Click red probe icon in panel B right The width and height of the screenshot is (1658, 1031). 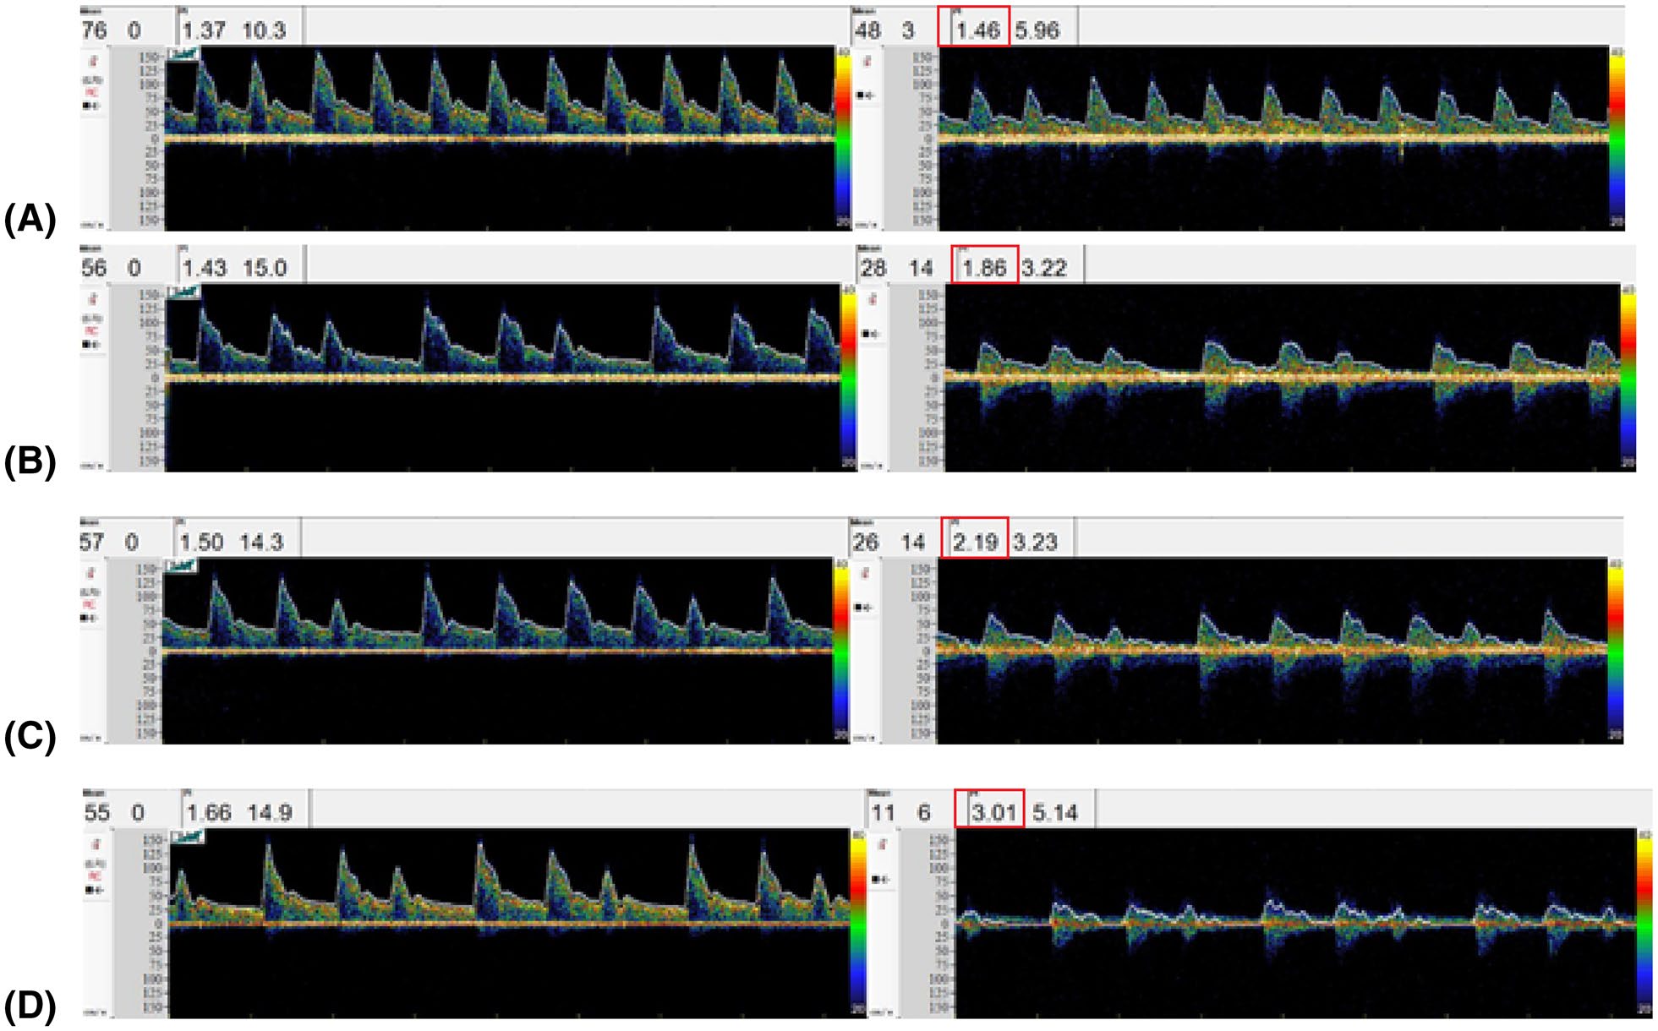pos(873,299)
